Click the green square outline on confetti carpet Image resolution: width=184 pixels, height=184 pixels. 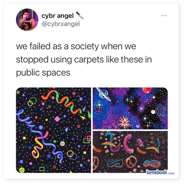coord(42,169)
